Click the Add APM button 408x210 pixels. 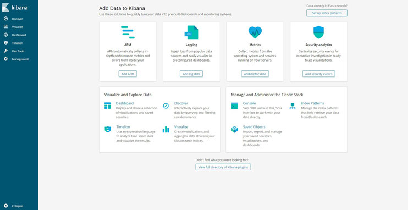click(128, 74)
